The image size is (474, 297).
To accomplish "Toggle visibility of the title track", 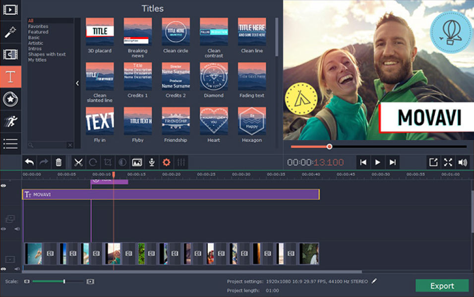I will coord(3,186).
